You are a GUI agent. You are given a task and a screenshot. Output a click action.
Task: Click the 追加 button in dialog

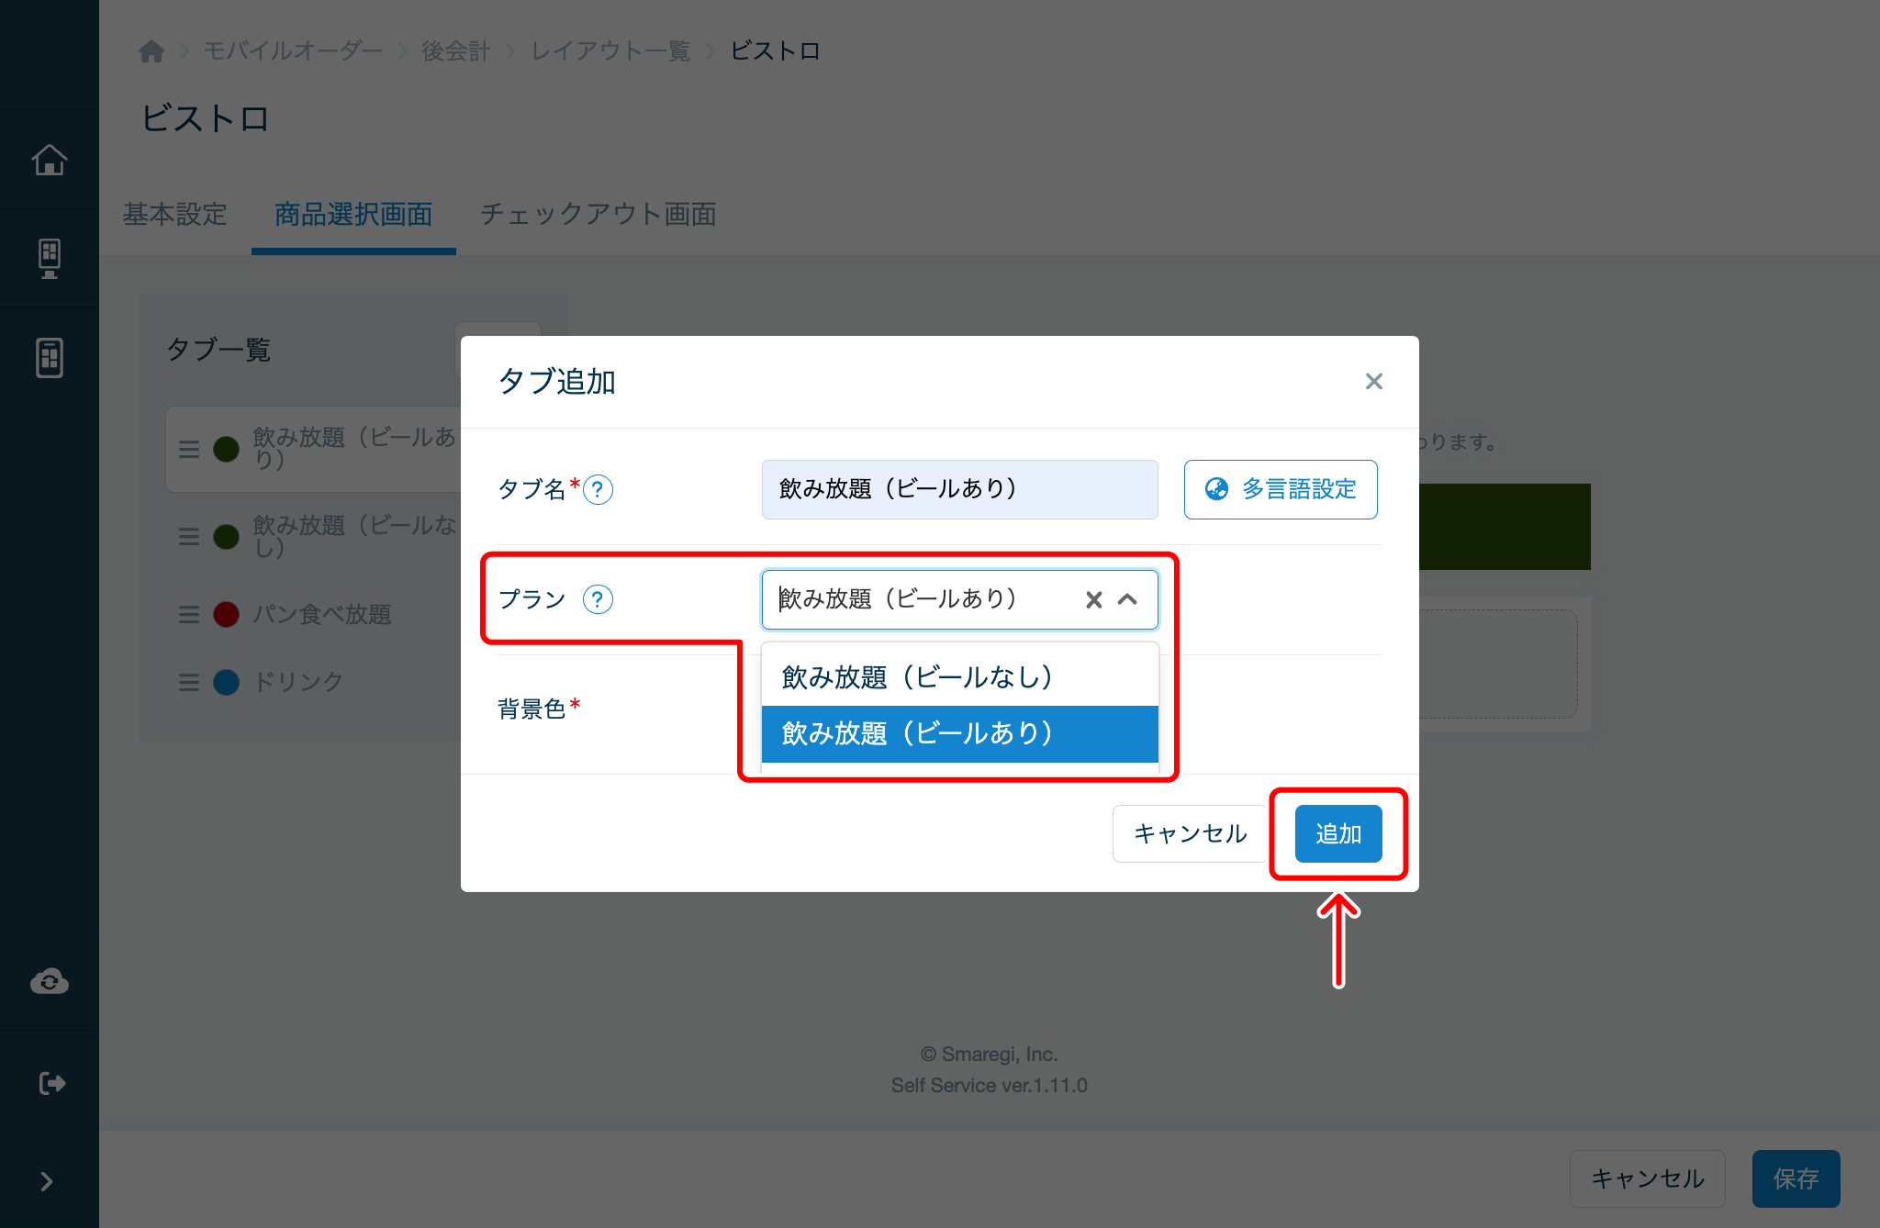pyautogui.click(x=1337, y=833)
